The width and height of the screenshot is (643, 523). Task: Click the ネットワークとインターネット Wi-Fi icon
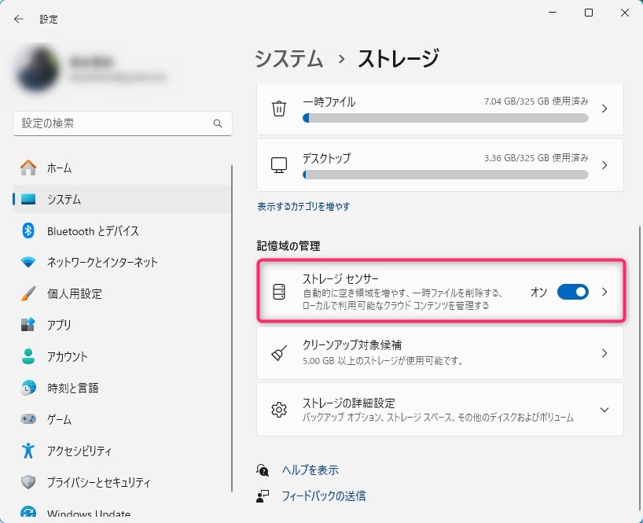click(28, 262)
